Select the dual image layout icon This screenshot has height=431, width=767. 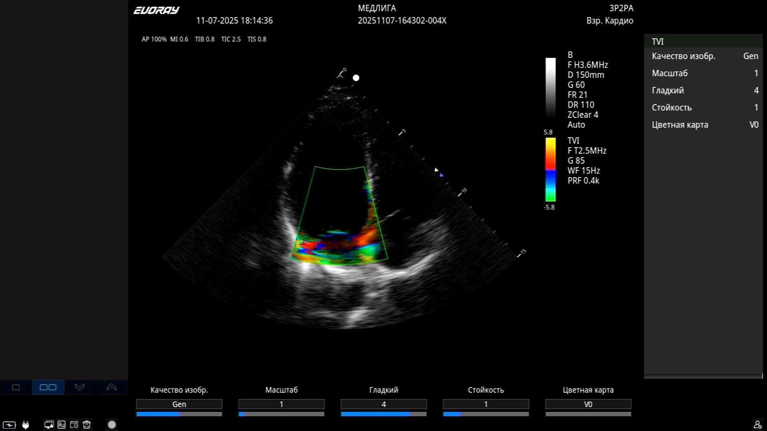pyautogui.click(x=48, y=387)
